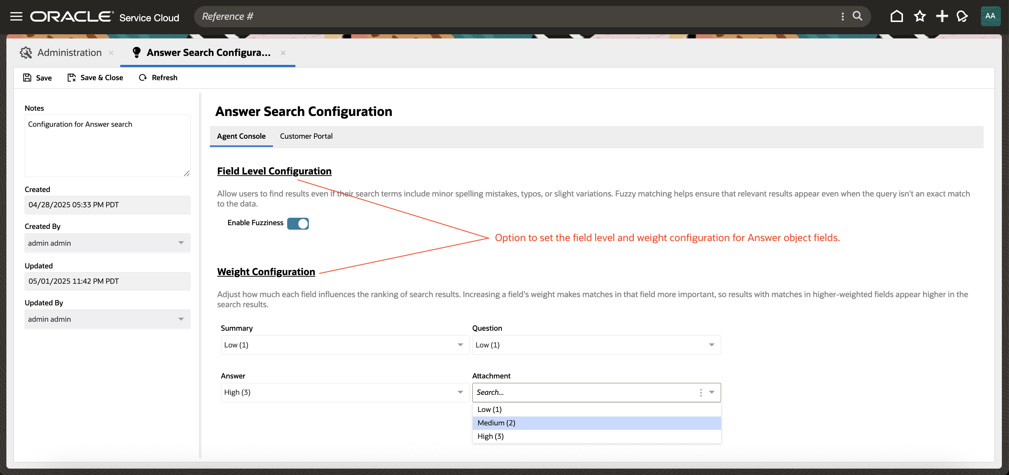Click the Answer Search Configuration page title
Viewport: 1009px width, 475px height.
304,111
